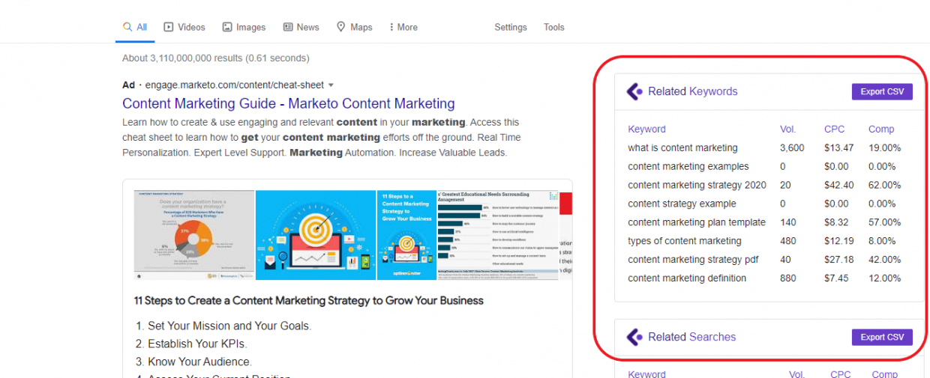Image resolution: width=930 pixels, height=378 pixels.
Task: Click keyword 'content marketing definition'
Action: tap(687, 278)
